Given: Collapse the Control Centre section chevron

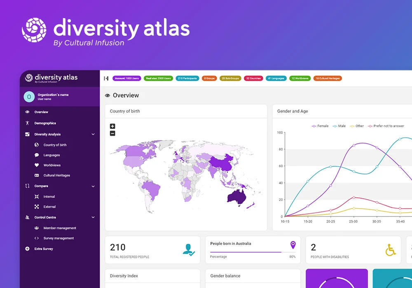Looking at the screenshot, I should tap(93, 218).
